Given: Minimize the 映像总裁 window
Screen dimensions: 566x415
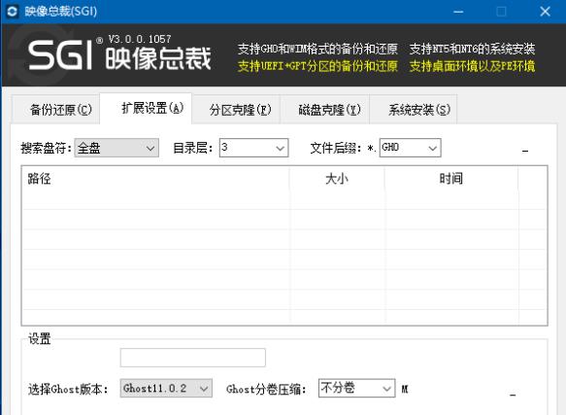Looking at the screenshot, I should click(x=458, y=12).
